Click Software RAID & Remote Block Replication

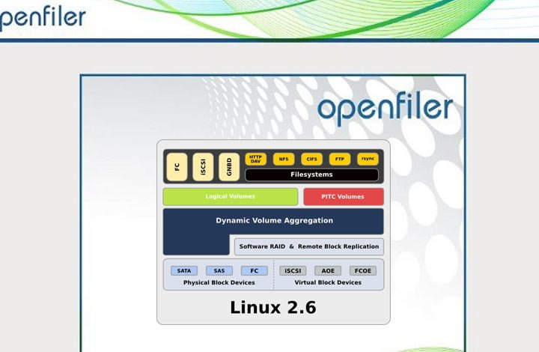pyautogui.click(x=309, y=247)
